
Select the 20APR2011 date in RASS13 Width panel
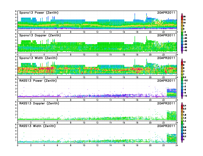coord(166,126)
